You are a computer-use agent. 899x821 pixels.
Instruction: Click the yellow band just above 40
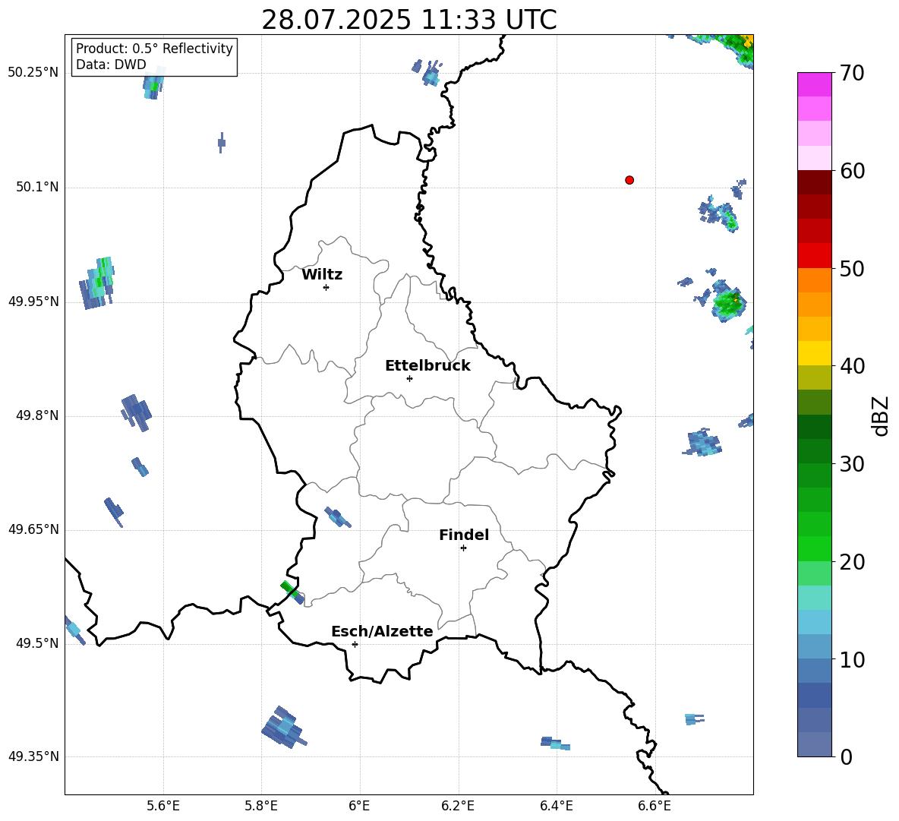814,353
